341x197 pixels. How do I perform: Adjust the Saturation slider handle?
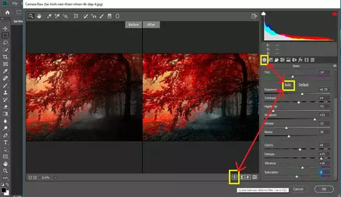tap(297, 177)
